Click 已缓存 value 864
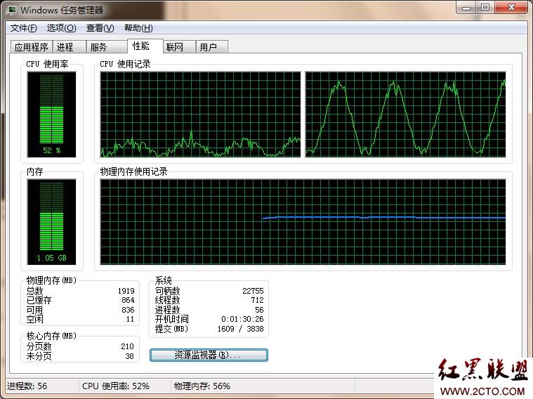The height and width of the screenshot is (399, 533). pyautogui.click(x=128, y=300)
